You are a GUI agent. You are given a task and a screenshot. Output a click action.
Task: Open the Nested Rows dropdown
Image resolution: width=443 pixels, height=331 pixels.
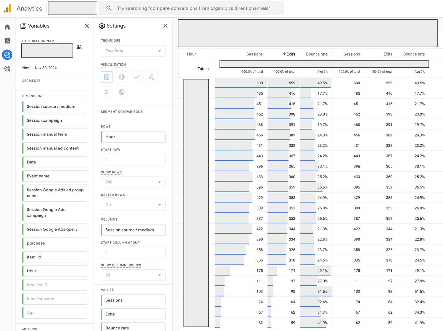click(x=133, y=205)
